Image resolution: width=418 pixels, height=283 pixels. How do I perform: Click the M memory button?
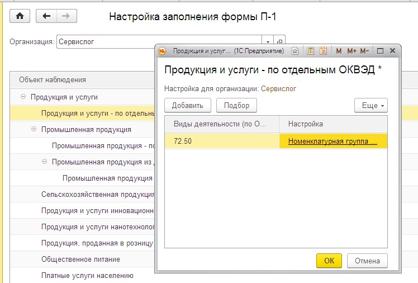(339, 51)
